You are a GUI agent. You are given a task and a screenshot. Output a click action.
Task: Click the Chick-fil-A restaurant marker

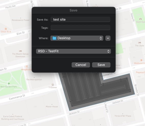[6, 29]
